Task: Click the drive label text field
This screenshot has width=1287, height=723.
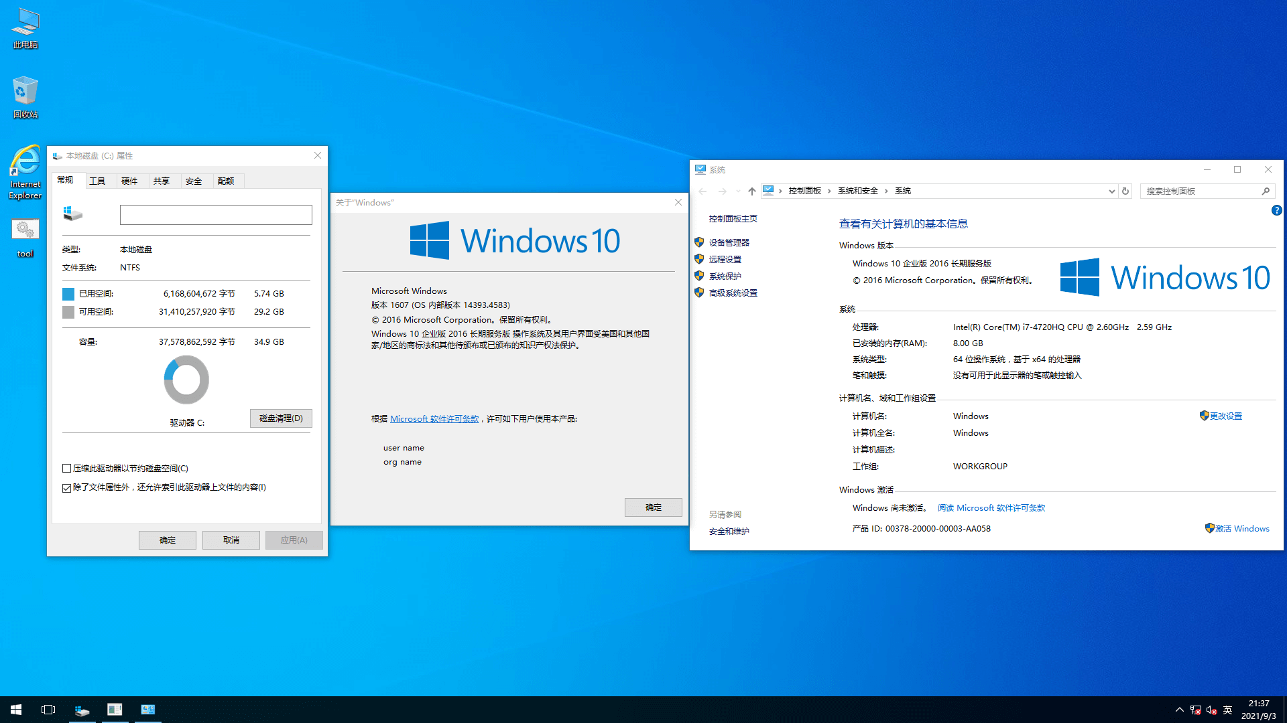Action: click(216, 215)
